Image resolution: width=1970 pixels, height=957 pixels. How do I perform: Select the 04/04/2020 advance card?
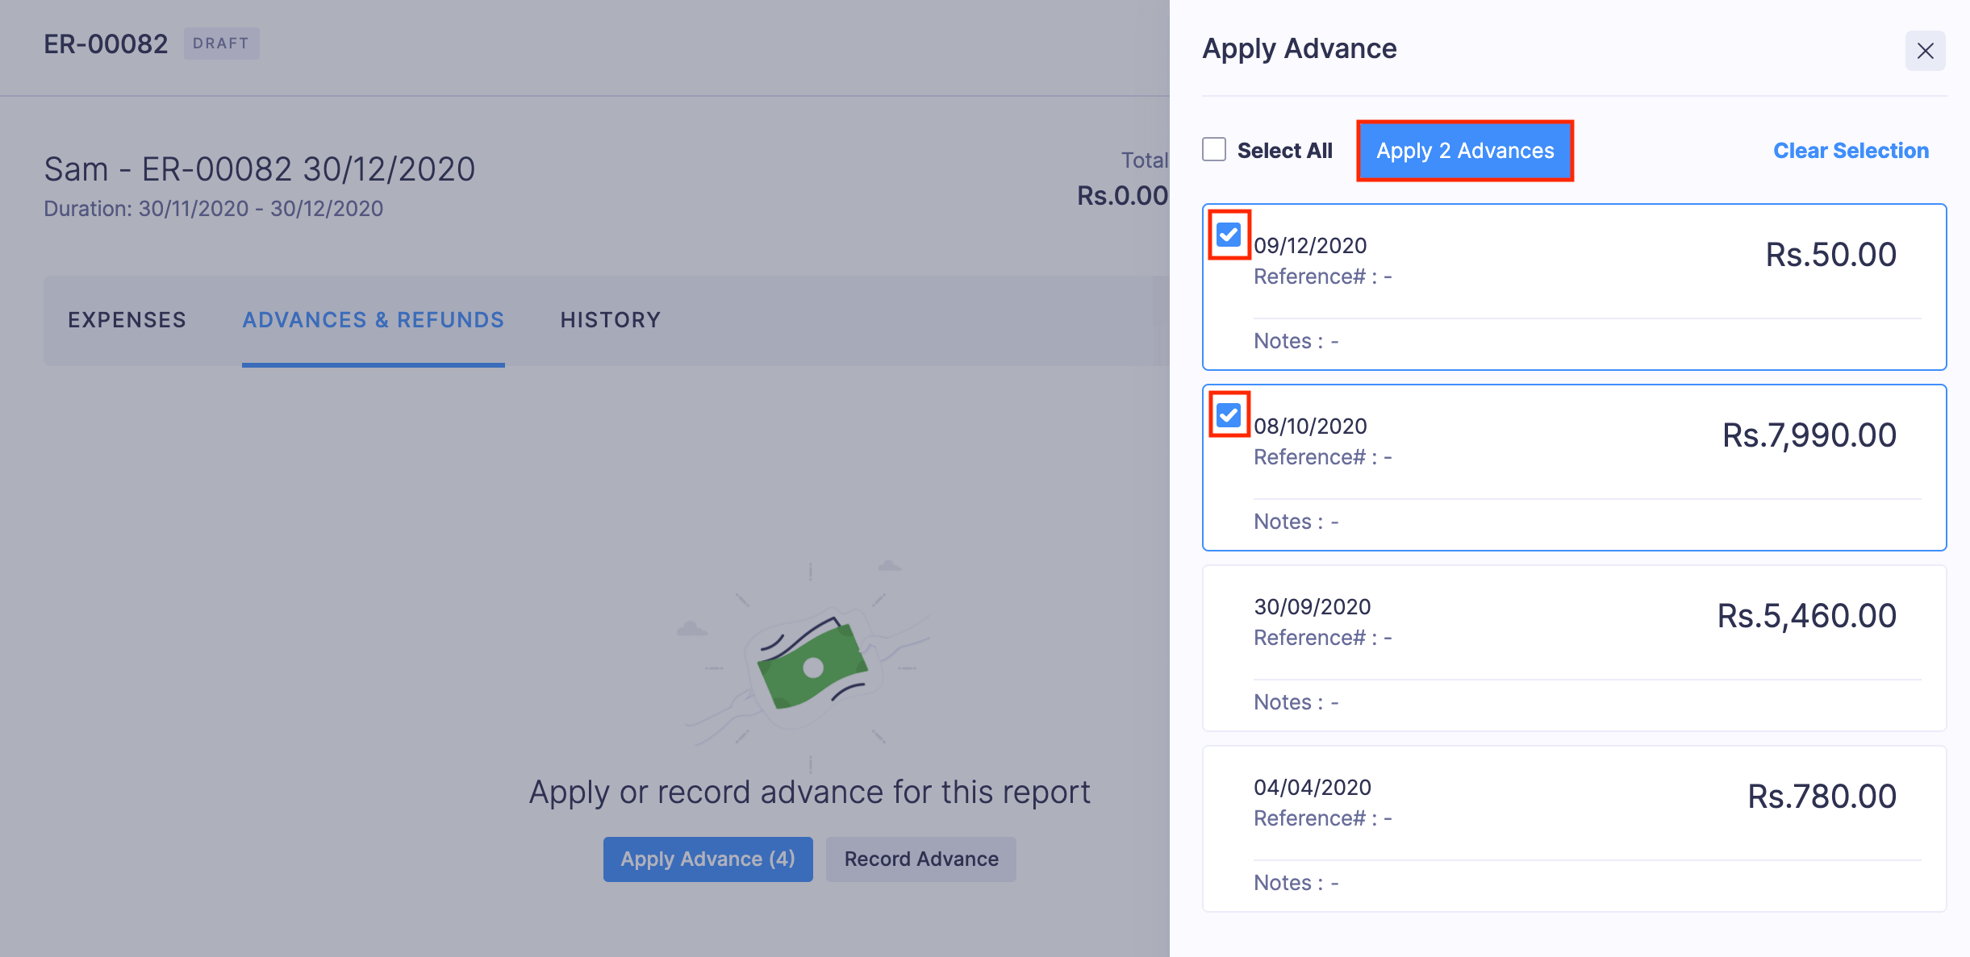(1573, 830)
